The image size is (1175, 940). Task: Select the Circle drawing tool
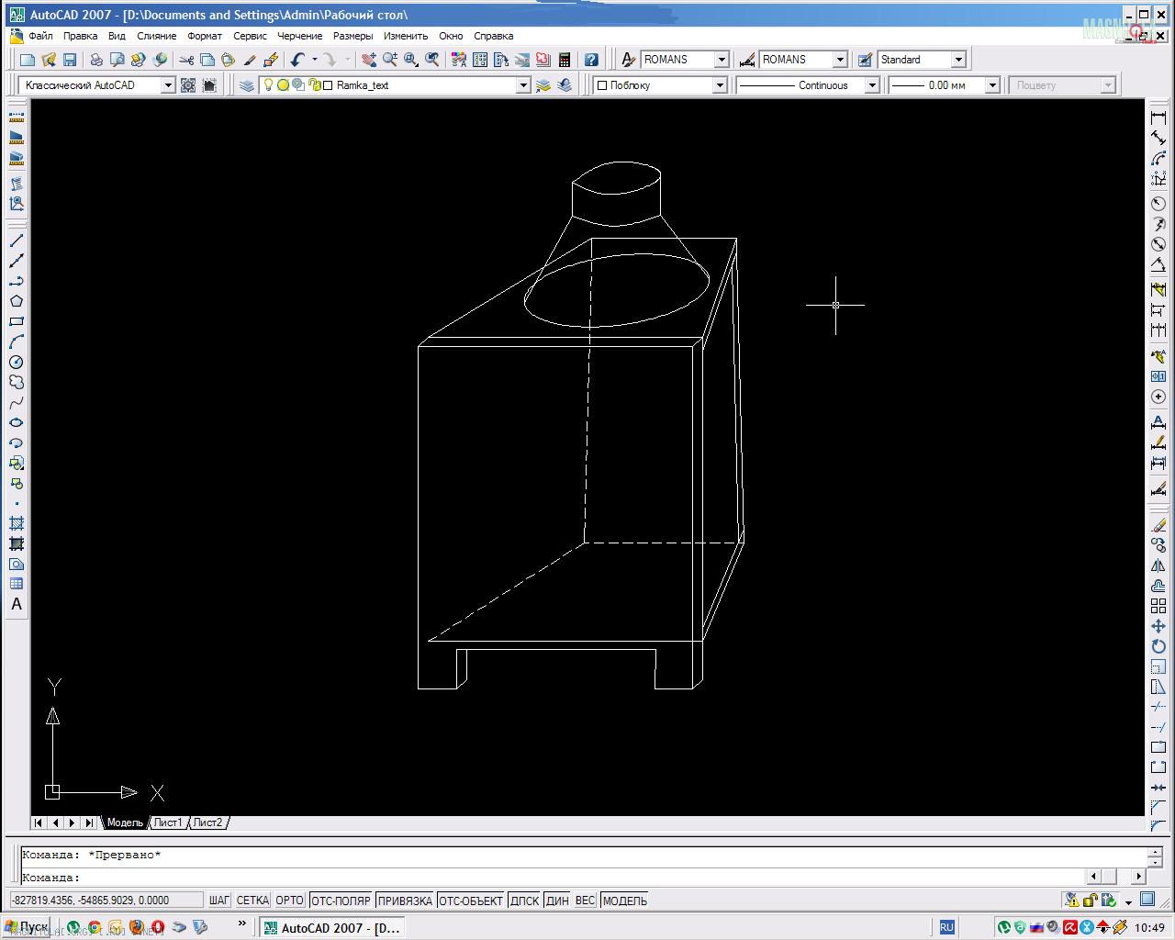pyautogui.click(x=17, y=362)
